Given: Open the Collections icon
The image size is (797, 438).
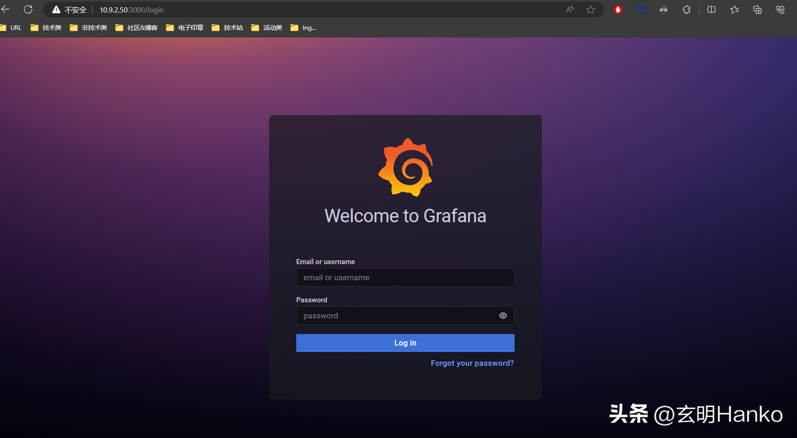Looking at the screenshot, I should pos(757,10).
